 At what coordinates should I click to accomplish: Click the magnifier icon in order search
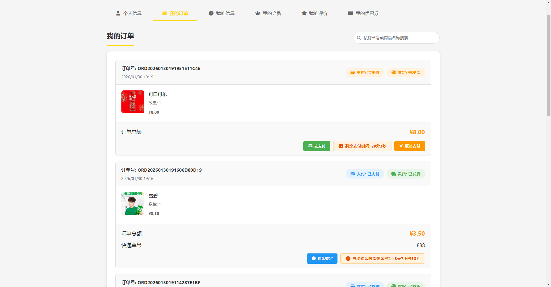(x=359, y=38)
